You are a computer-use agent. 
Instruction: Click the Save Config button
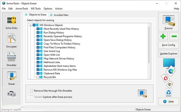coord(168,45)
